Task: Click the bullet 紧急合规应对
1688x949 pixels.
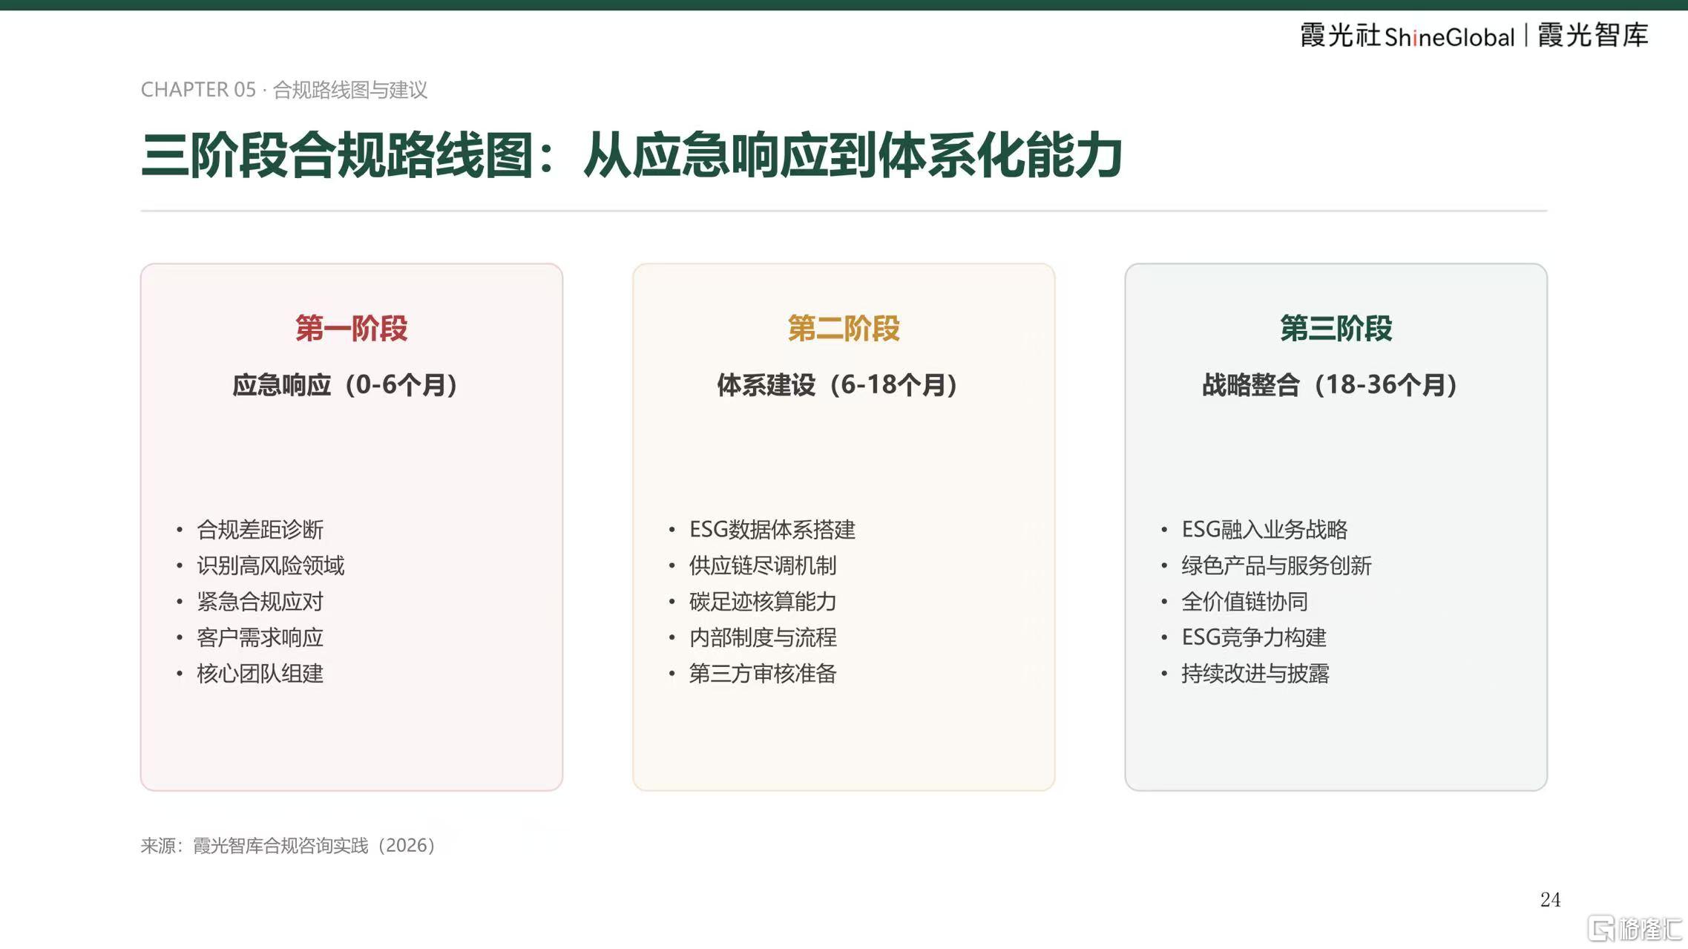Action: coord(260,602)
